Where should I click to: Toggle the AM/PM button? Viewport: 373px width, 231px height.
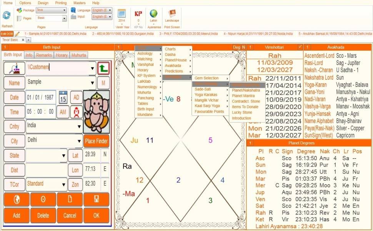[x=63, y=112]
